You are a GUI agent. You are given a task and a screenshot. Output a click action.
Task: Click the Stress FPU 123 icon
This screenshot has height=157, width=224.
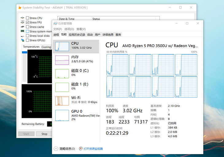coord(22,22)
